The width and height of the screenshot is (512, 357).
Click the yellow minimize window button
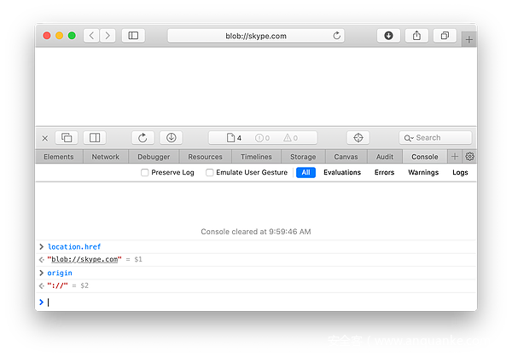59,36
